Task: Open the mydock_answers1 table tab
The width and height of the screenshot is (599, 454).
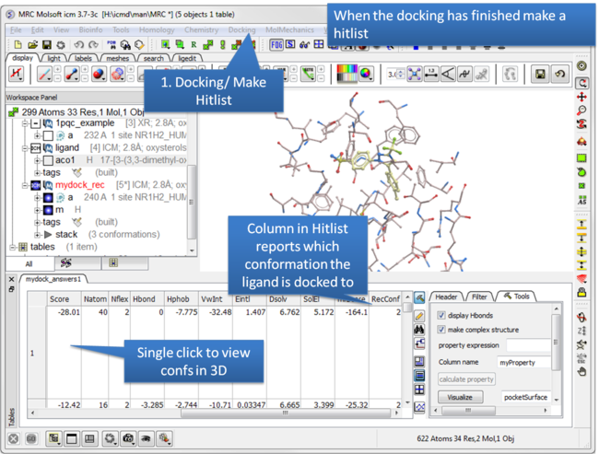Action: [53, 278]
